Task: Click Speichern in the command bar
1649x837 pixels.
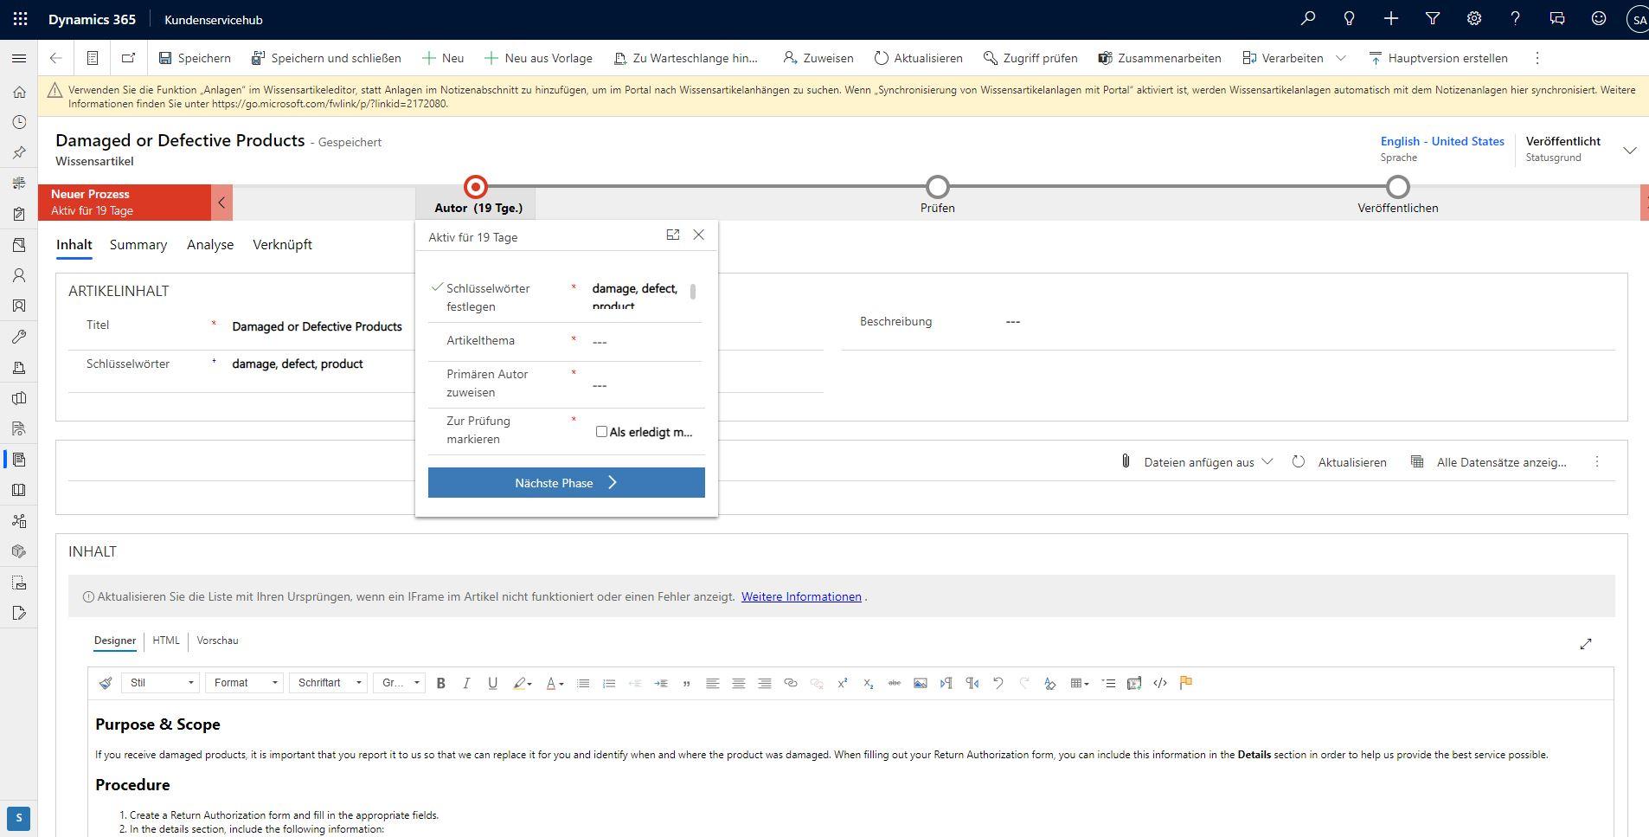Action: point(195,58)
